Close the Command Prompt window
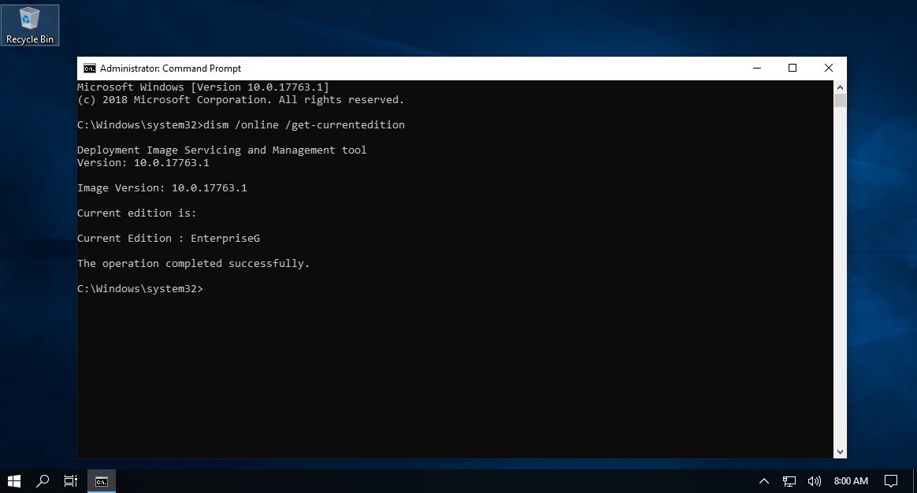Viewport: 917px width, 493px height. (829, 69)
